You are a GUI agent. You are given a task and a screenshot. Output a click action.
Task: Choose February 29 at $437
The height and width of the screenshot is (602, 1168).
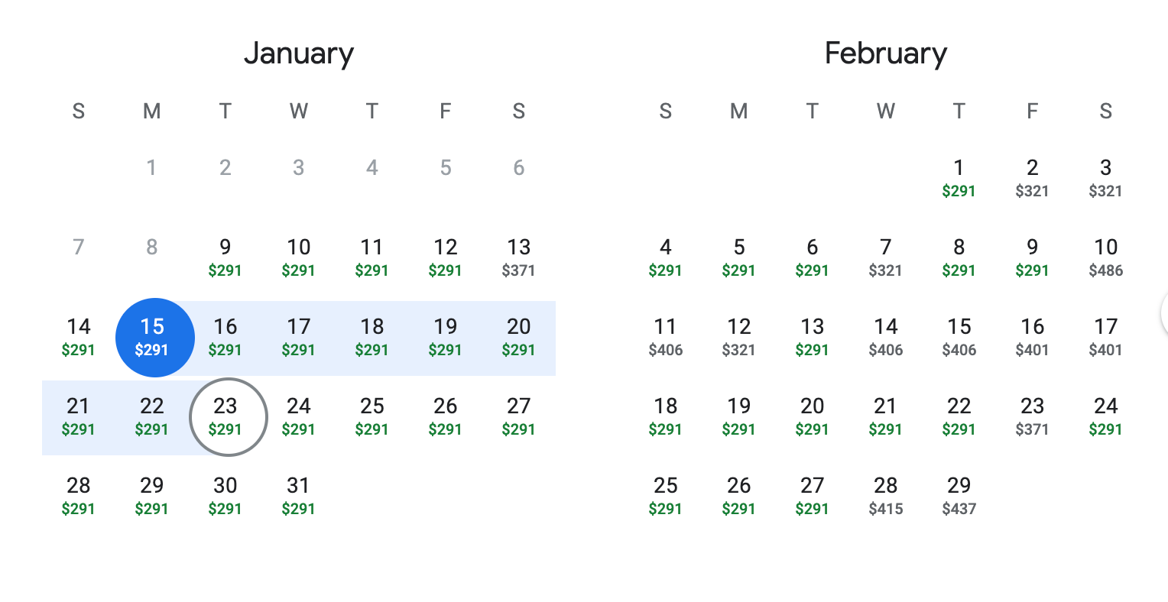[x=959, y=496]
